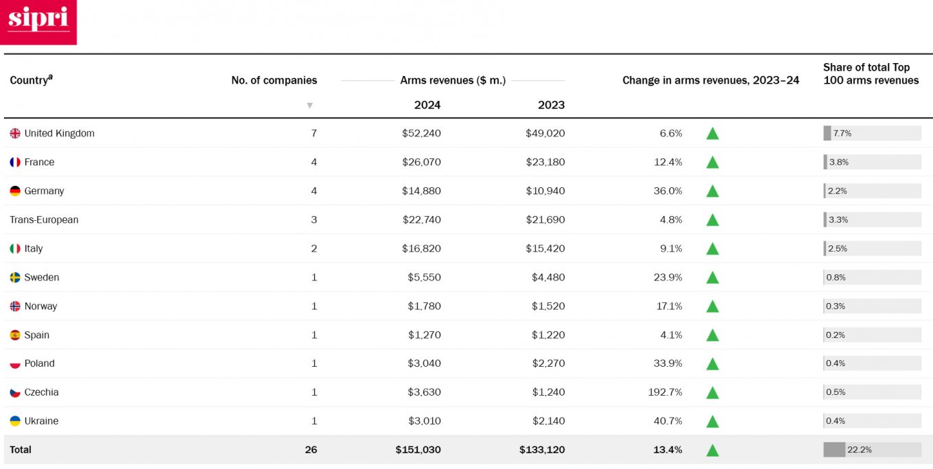
Task: Click green up arrow in Czechia row
Action: point(712,392)
